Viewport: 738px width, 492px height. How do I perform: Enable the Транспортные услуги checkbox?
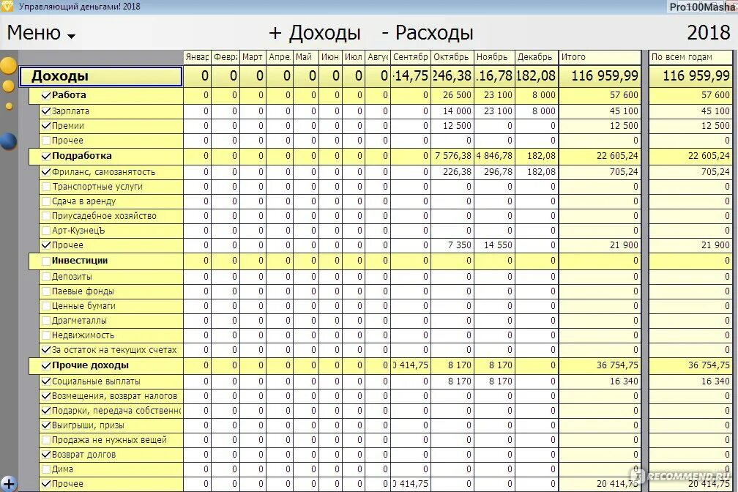click(x=45, y=187)
